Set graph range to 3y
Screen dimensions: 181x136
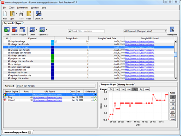click(x=141, y=90)
